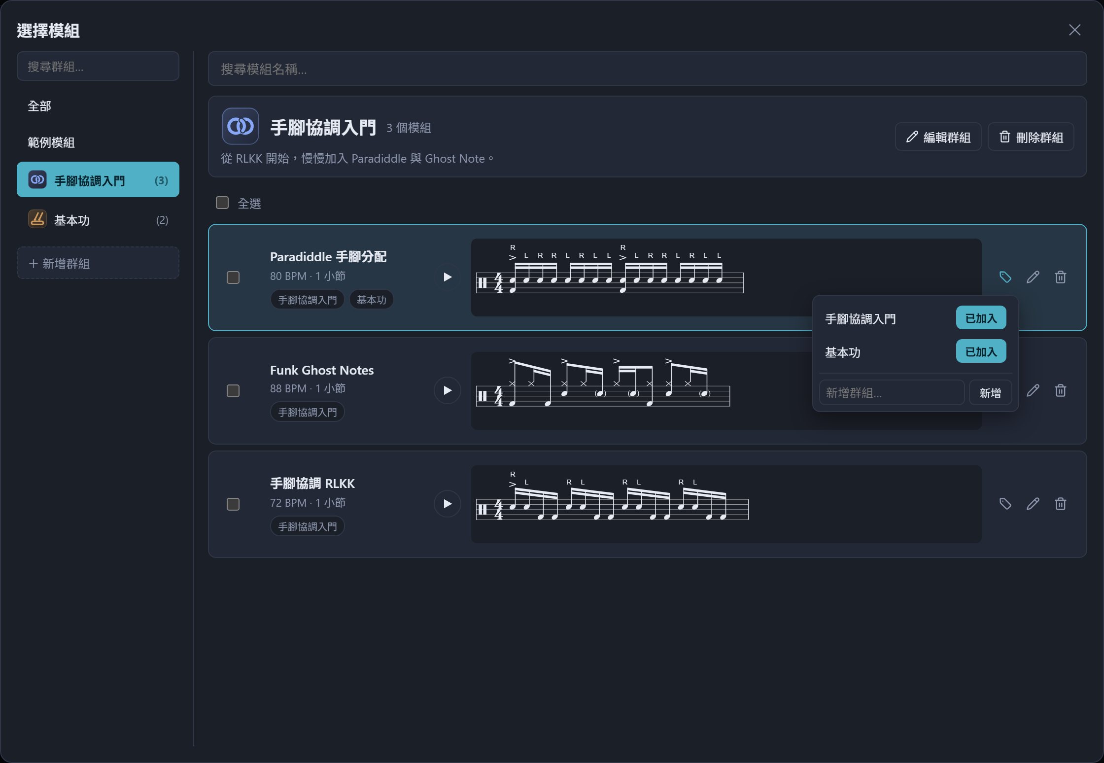Click the 刪除群組 button

tap(1031, 137)
